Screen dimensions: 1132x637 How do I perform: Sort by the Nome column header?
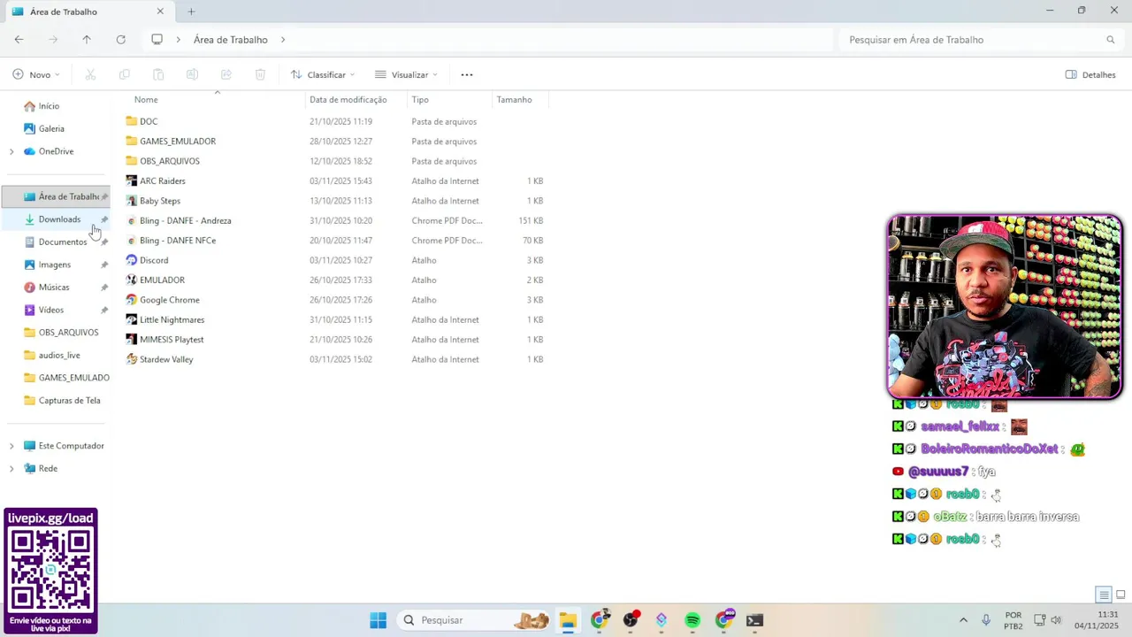[146, 100]
